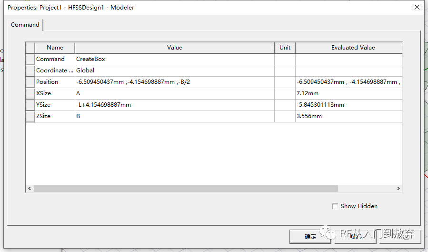Click the dialog title bar text
The height and width of the screenshot is (252, 428).
(71, 8)
